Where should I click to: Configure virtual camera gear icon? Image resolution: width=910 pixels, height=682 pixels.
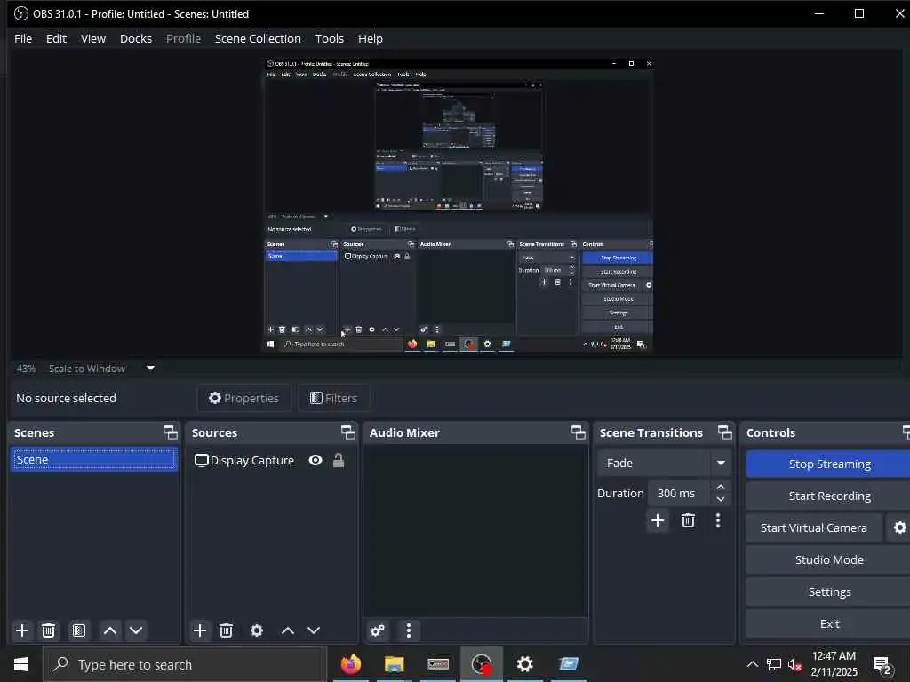(899, 527)
